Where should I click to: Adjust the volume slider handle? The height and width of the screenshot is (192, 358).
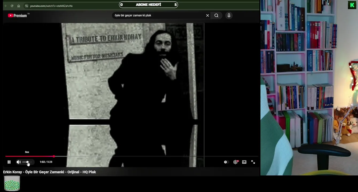[28, 162]
